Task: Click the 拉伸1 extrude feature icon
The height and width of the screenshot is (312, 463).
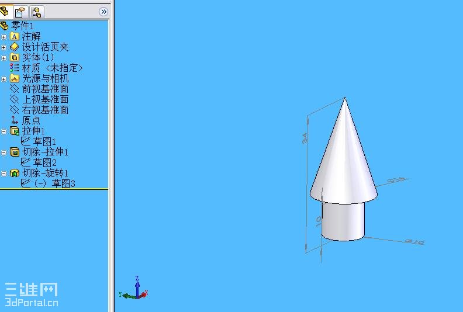Action: tap(14, 131)
